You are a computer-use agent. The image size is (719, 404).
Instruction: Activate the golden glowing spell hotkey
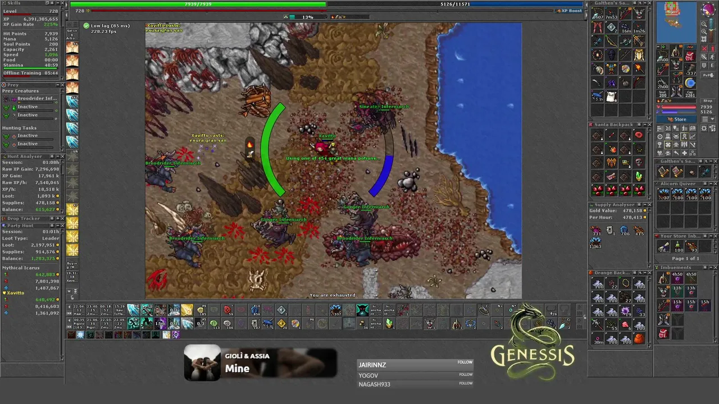pos(187,310)
